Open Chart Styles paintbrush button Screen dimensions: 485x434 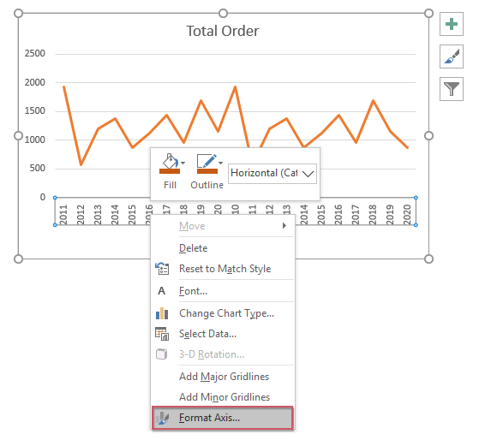click(x=452, y=56)
